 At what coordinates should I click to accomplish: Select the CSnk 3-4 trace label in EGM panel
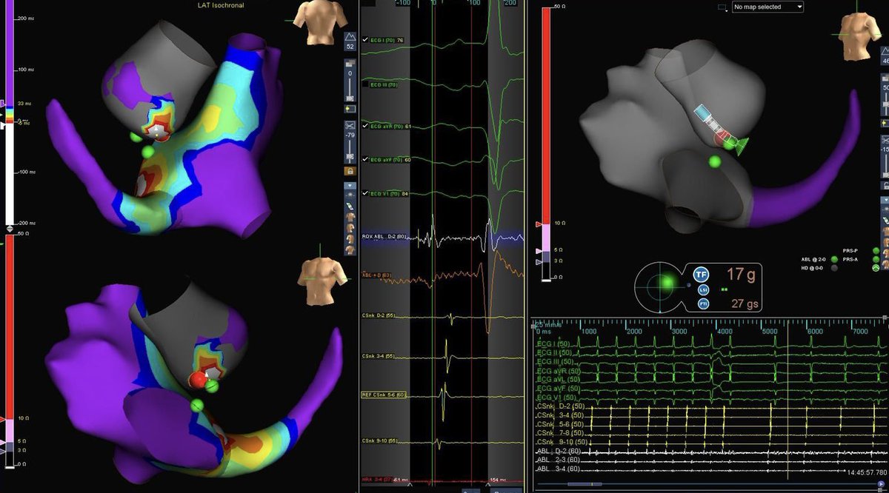click(x=379, y=357)
